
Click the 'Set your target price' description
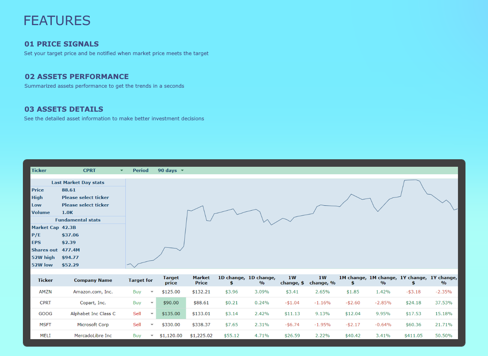point(116,53)
